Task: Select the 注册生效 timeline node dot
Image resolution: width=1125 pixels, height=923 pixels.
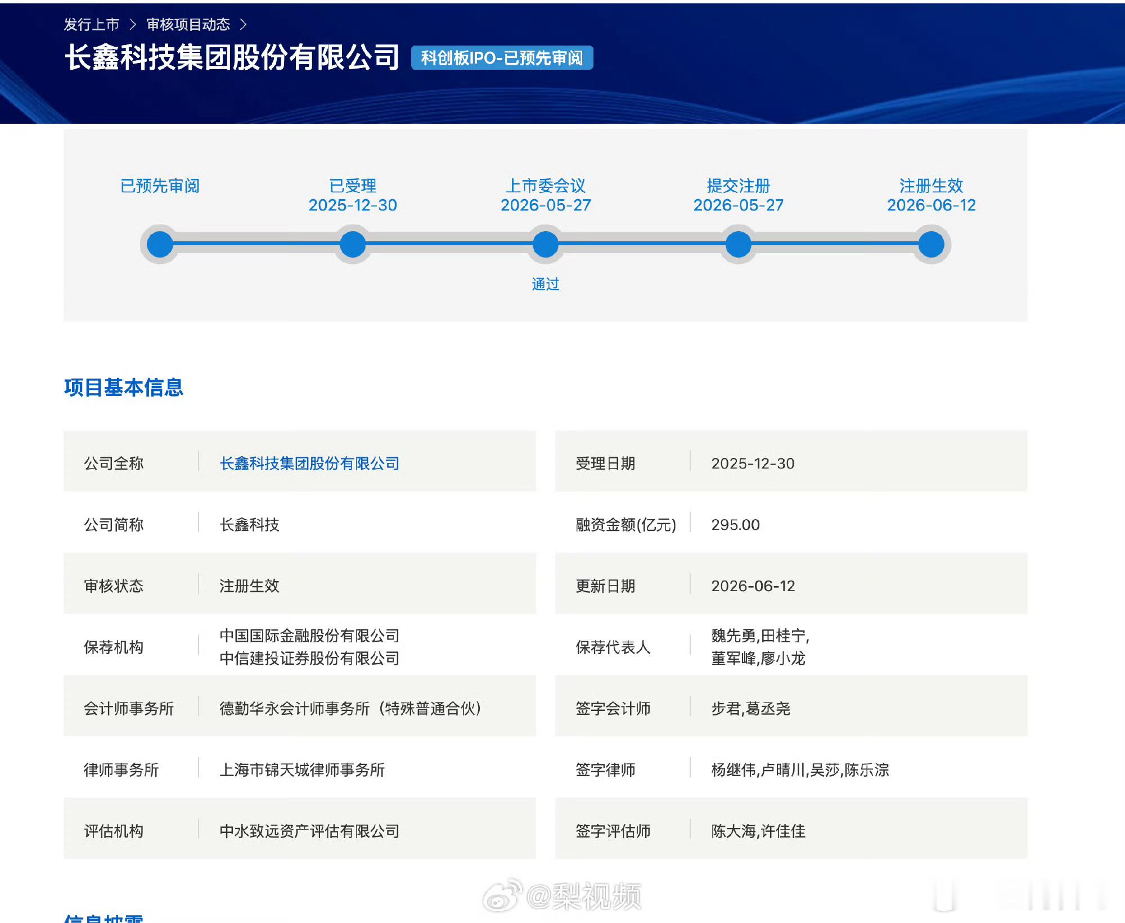Action: coord(931,245)
